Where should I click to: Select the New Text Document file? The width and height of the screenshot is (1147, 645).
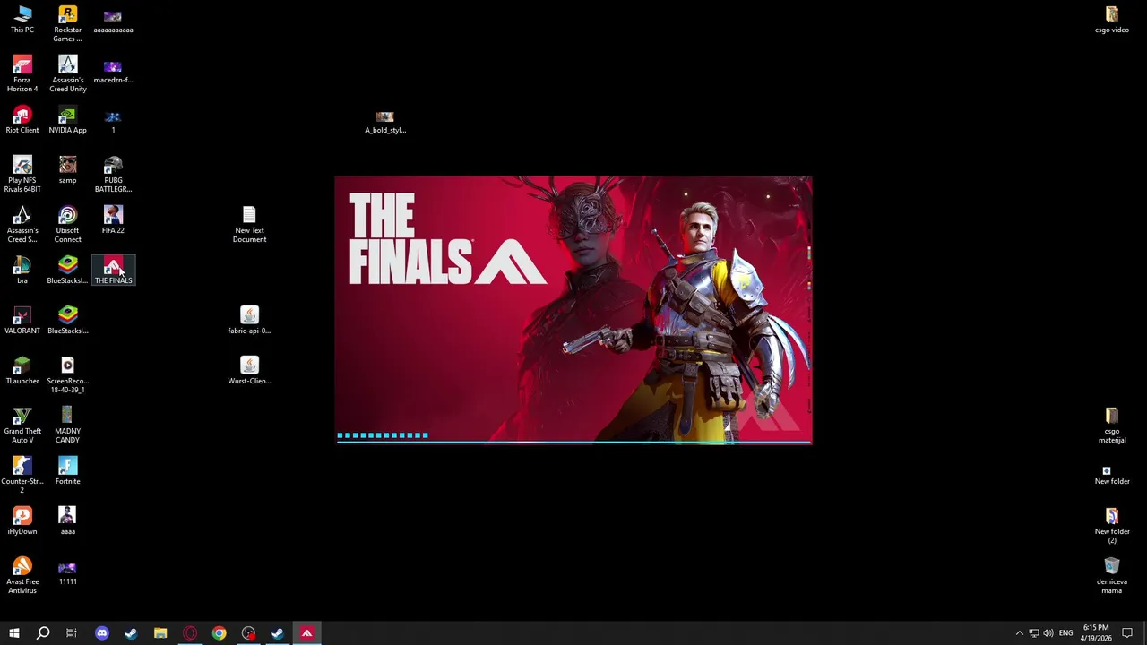[249, 224]
